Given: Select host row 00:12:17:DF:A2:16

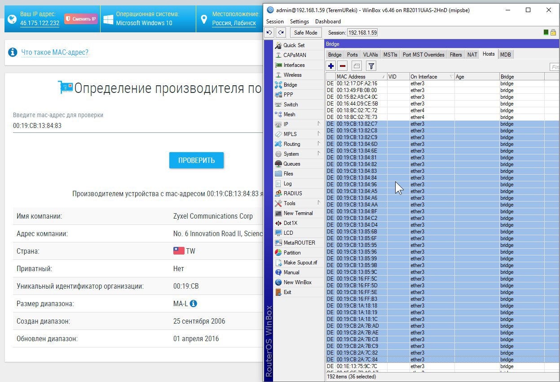Looking at the screenshot, I should 442,83.
